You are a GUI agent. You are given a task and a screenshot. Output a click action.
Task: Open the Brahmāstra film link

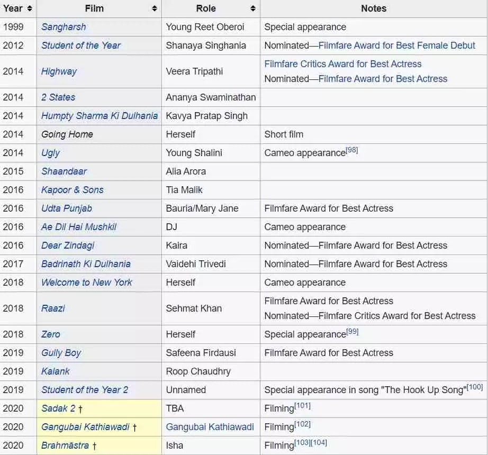(x=65, y=445)
